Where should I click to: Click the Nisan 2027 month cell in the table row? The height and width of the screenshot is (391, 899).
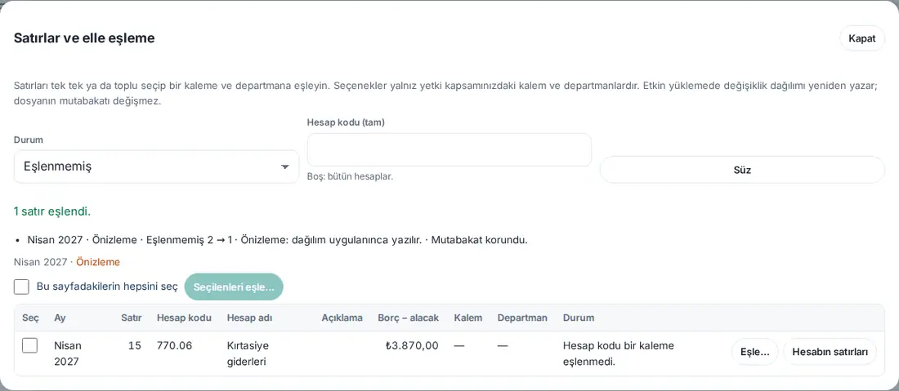68,353
